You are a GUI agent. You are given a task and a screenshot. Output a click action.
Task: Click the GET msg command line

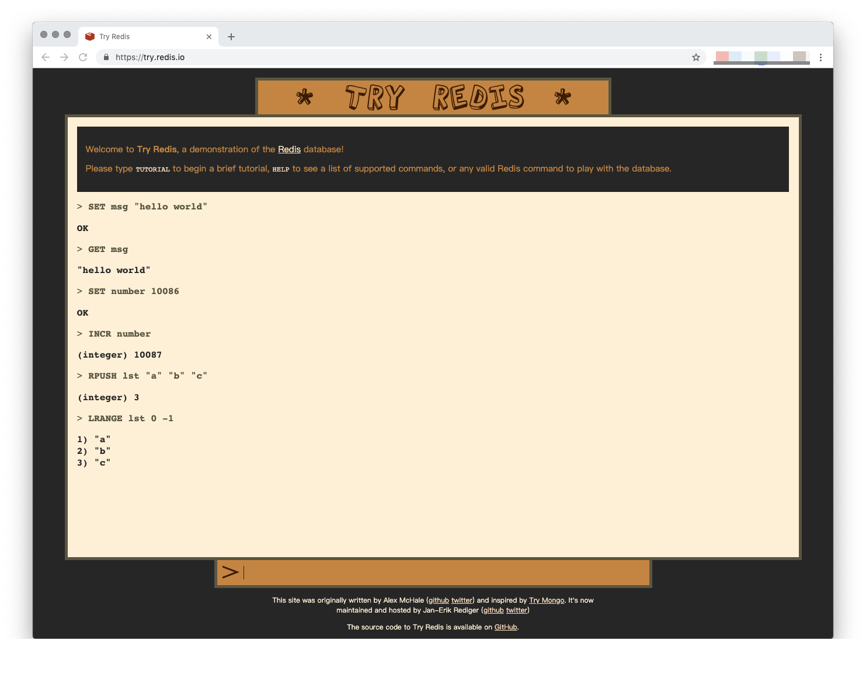click(102, 249)
